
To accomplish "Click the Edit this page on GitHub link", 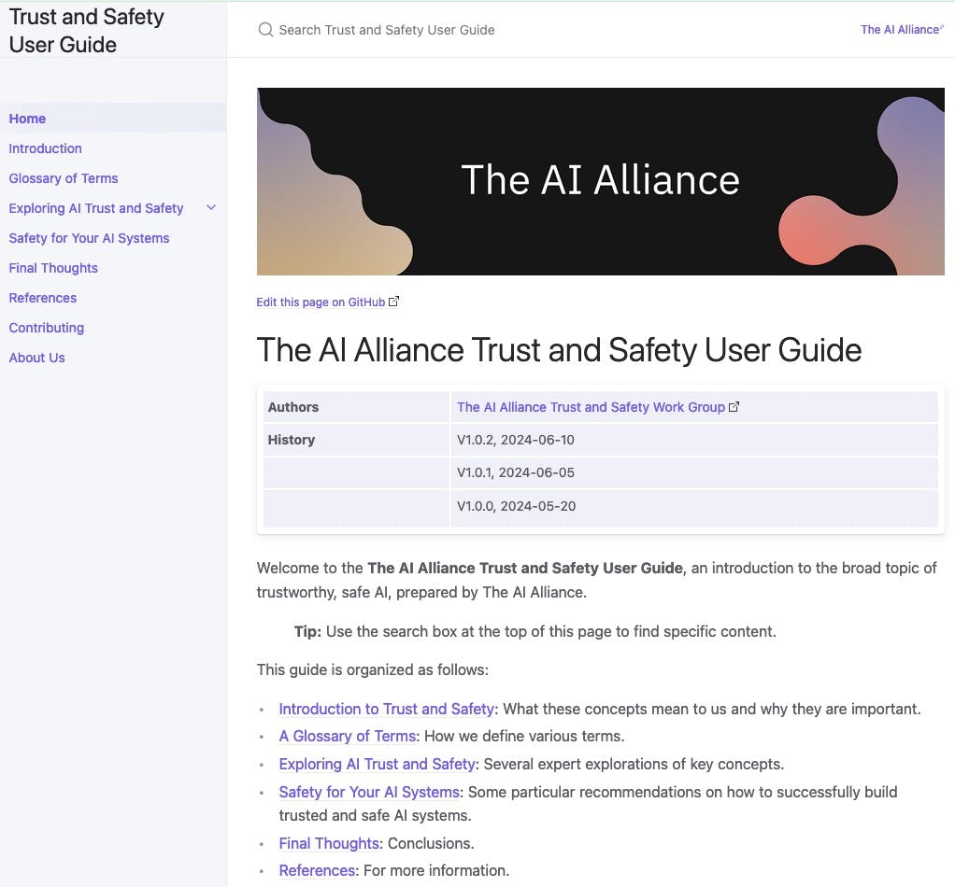I will click(320, 302).
